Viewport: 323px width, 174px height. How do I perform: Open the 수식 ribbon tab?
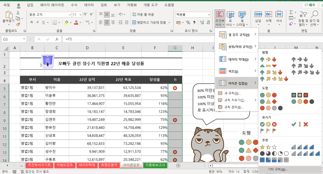point(74,5)
